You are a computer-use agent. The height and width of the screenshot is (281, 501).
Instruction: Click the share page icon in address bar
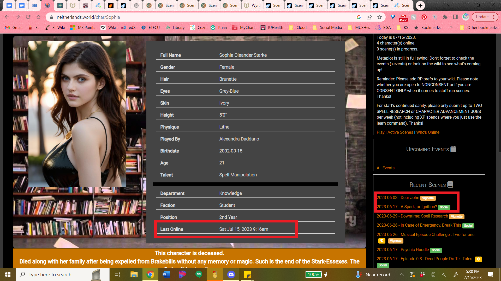(x=369, y=17)
